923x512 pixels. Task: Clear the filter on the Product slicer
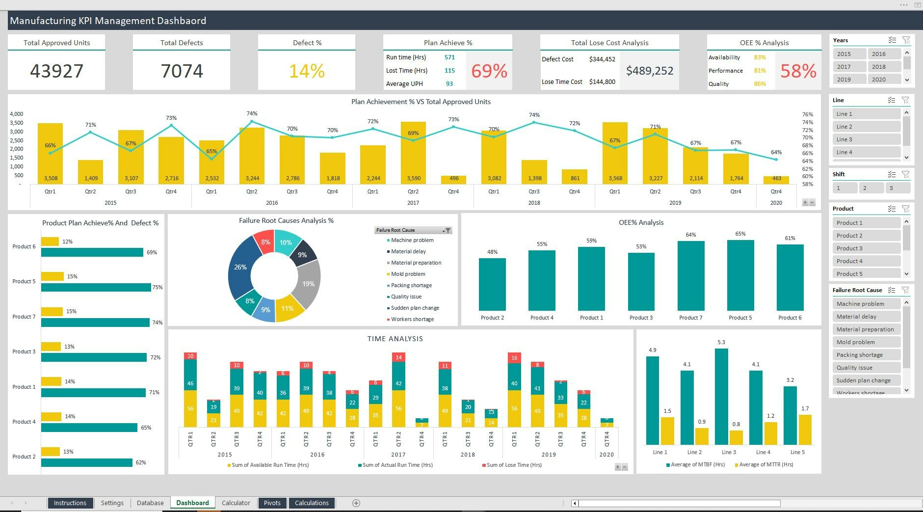[906, 209]
